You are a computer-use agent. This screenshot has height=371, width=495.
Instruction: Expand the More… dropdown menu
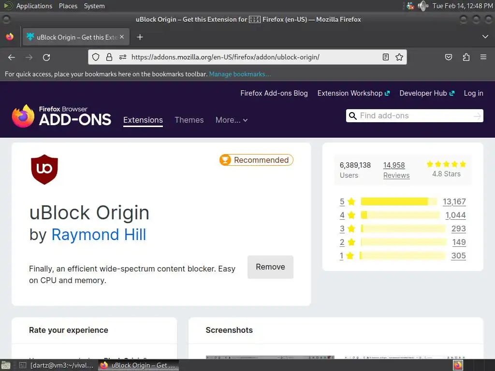pyautogui.click(x=232, y=120)
